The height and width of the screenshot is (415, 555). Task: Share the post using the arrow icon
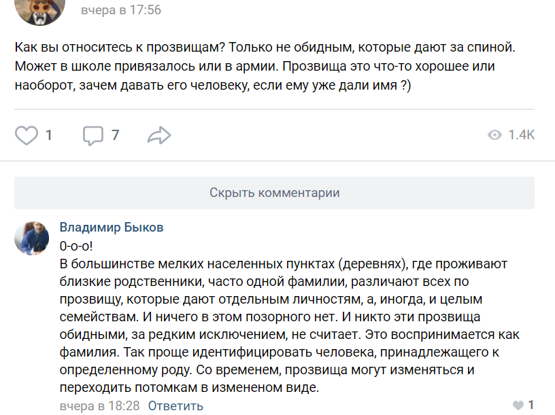[158, 135]
